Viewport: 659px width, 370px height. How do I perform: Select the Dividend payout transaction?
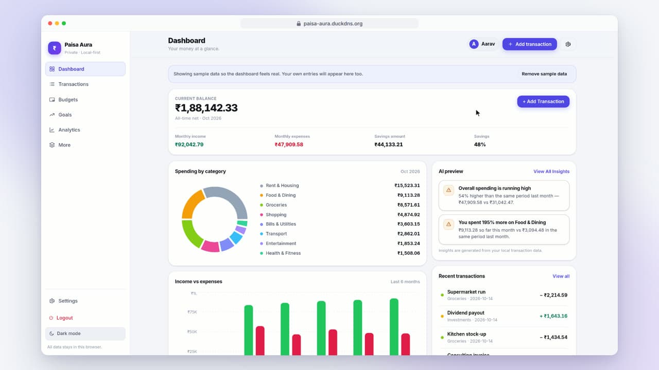coord(504,316)
